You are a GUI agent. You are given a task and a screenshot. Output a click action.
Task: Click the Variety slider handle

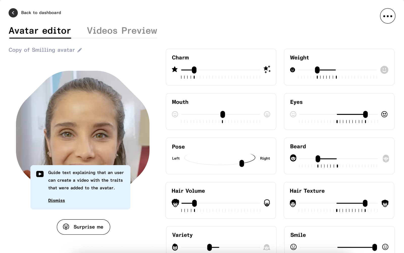click(x=210, y=247)
